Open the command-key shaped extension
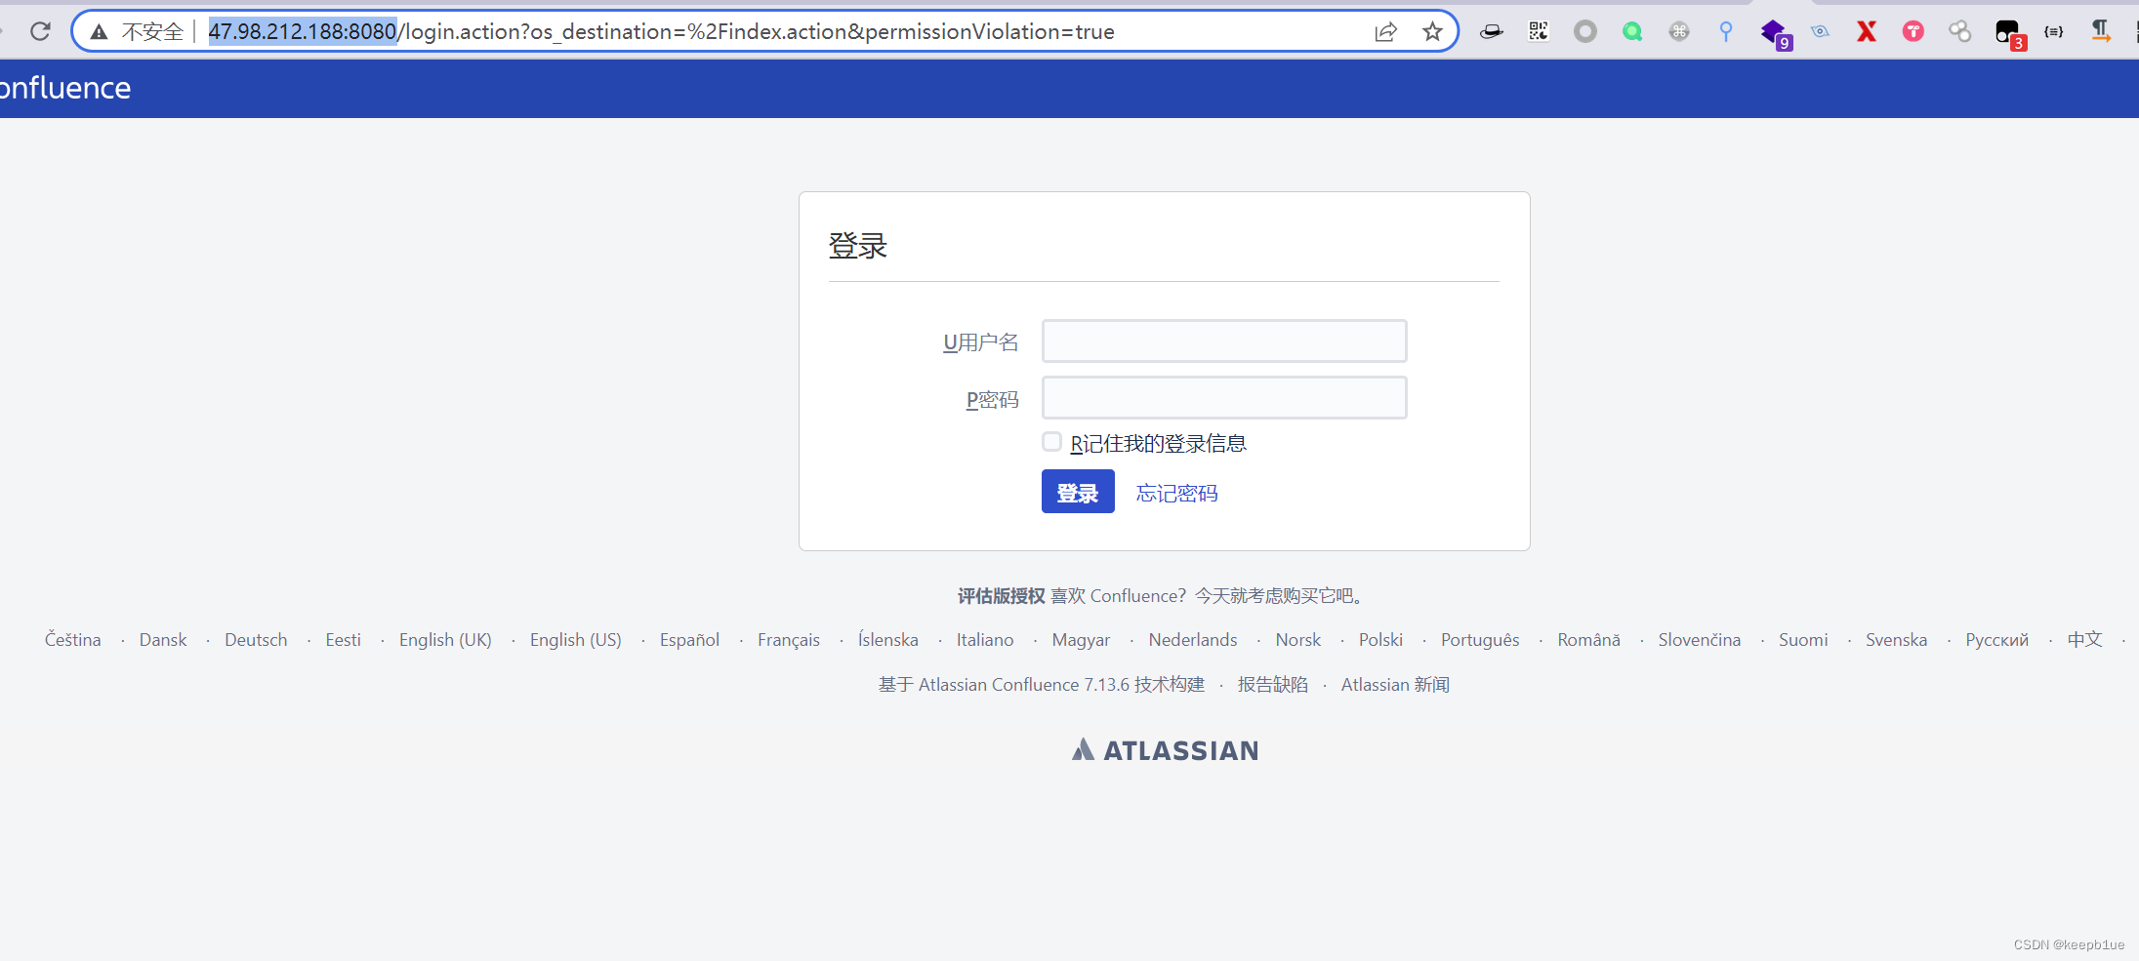This screenshot has height=961, width=2139. [1678, 31]
